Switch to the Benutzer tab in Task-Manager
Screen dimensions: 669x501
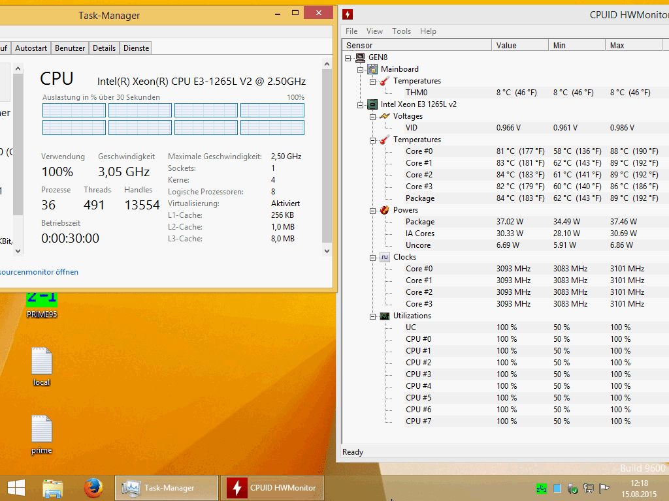click(x=70, y=48)
